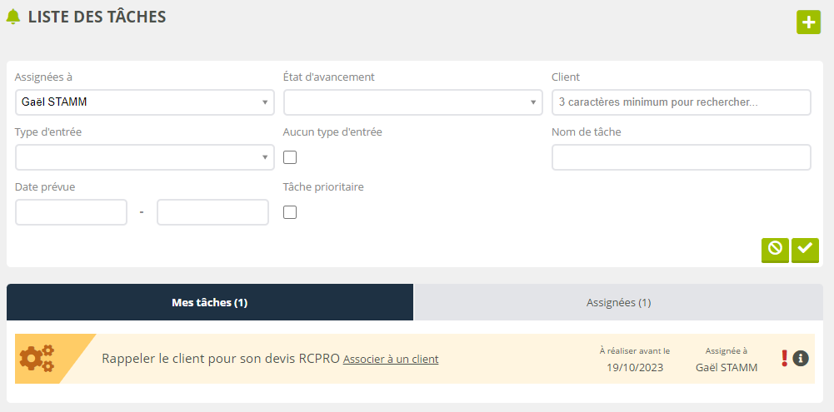Expand the État d'avancement dropdown

coord(412,102)
